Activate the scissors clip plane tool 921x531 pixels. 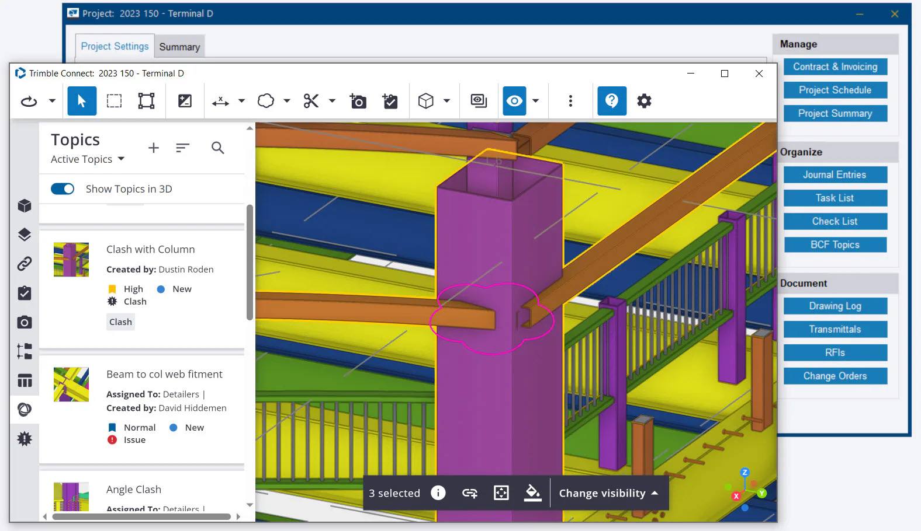(311, 101)
